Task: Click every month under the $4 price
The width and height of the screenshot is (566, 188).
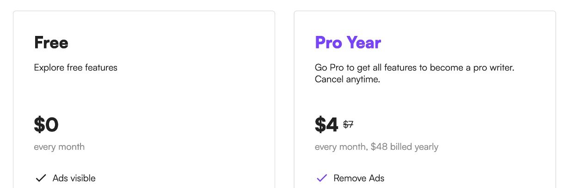Action: [x=341, y=147]
